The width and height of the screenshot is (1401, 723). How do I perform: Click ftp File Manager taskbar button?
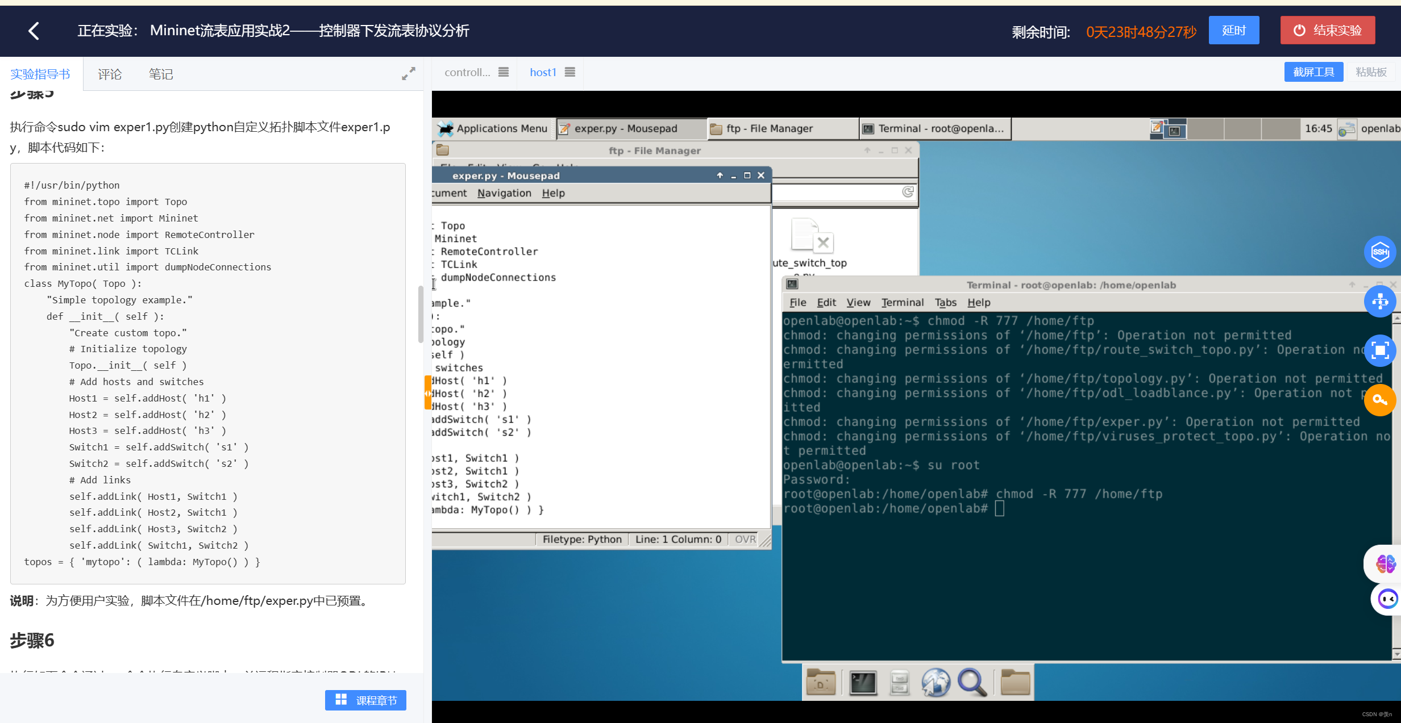[783, 129]
